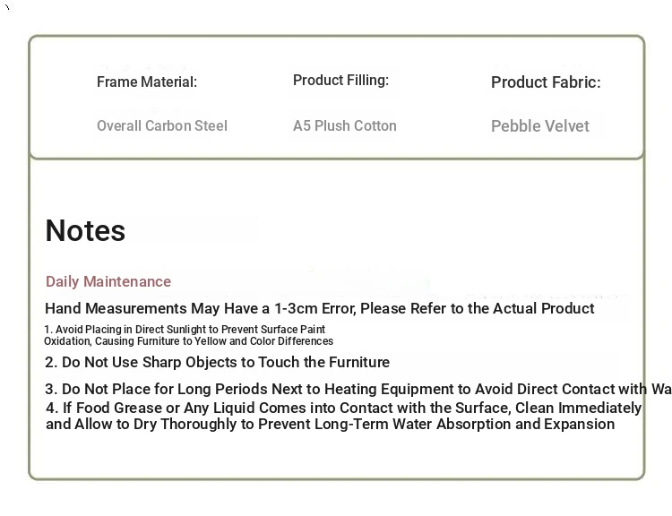Click note 1 about direct sunlight
672x516 pixels.
tap(185, 329)
